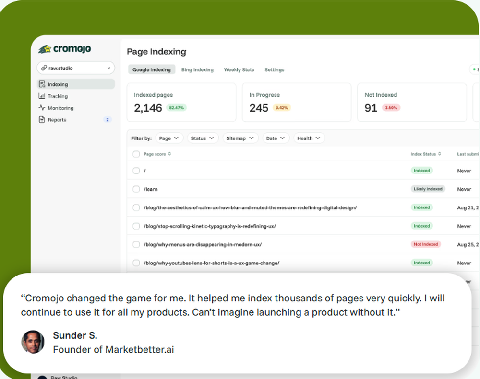Open the Settings tab
Viewport: 480px width, 379px height.
click(274, 69)
